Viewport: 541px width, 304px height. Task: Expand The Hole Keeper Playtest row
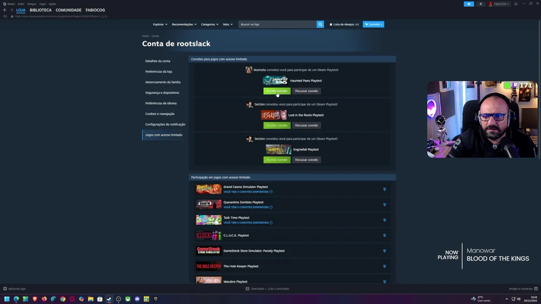pyautogui.click(x=385, y=266)
